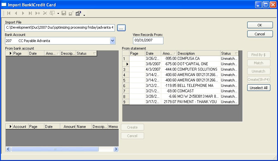Add new record toolbar icon

click(37, 13)
